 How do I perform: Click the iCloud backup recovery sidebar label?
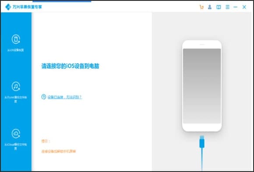point(16,147)
